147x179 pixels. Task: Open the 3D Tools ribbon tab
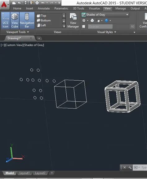pyautogui.click(x=78, y=8)
